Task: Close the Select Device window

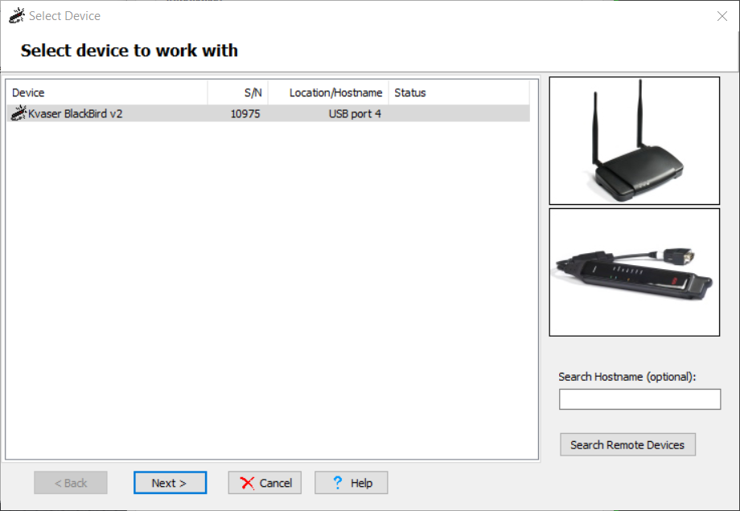Action: click(722, 16)
